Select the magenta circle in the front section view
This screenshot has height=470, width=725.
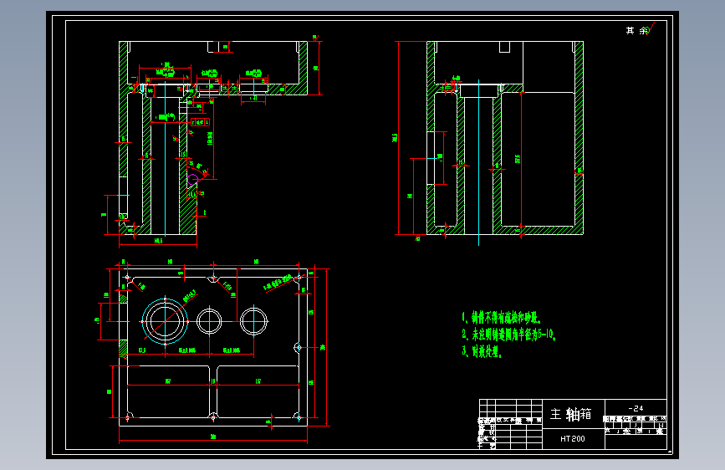click(192, 179)
